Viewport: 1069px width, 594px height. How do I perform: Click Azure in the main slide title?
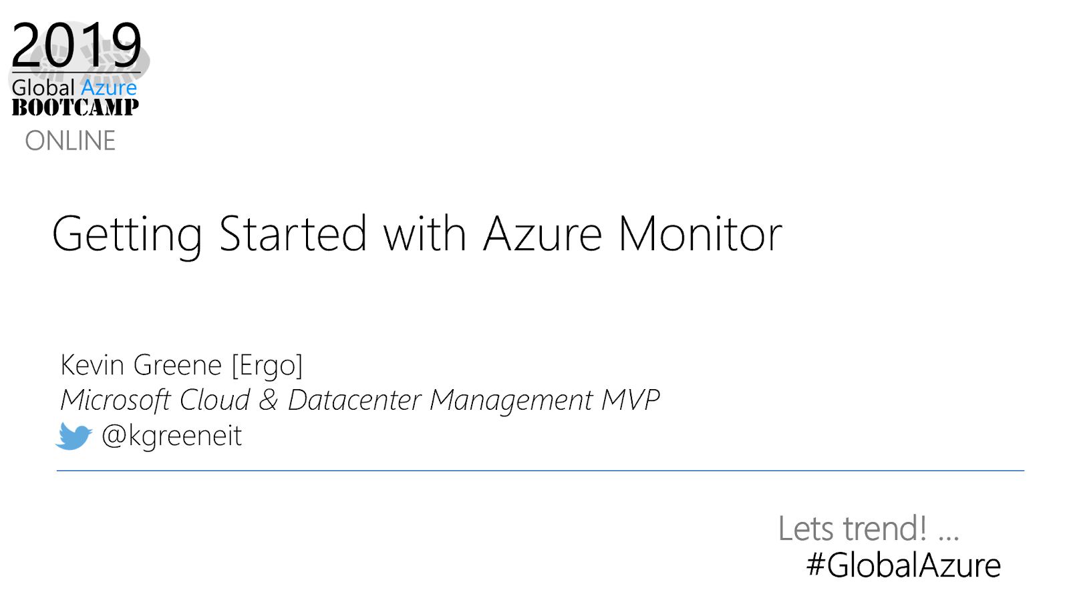point(543,234)
